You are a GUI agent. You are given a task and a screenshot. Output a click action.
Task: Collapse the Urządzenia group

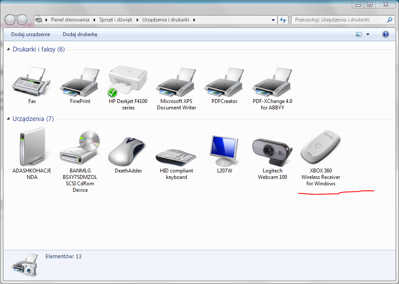pyautogui.click(x=9, y=118)
